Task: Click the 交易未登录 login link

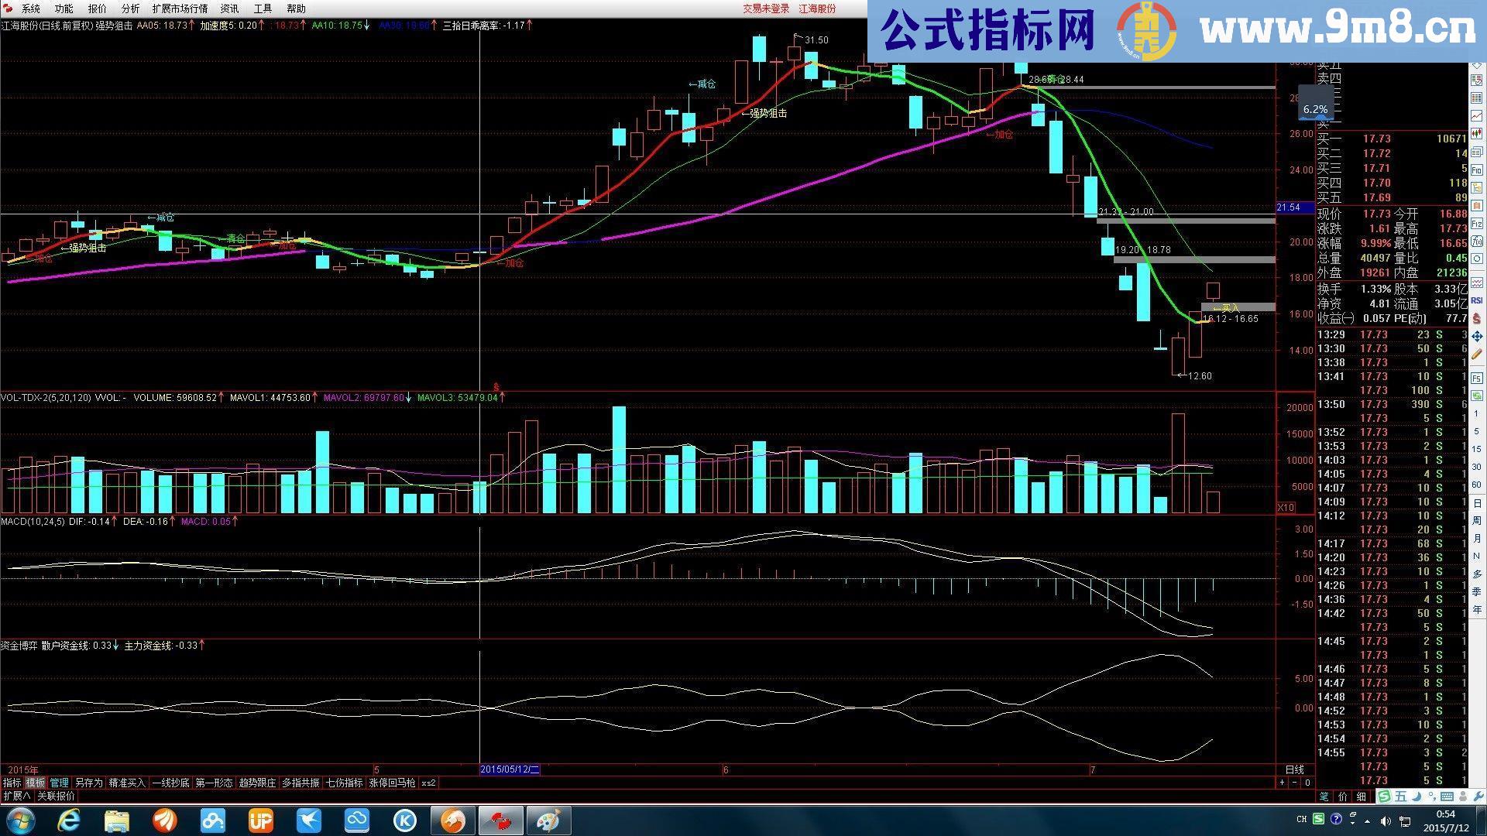Action: point(766,9)
